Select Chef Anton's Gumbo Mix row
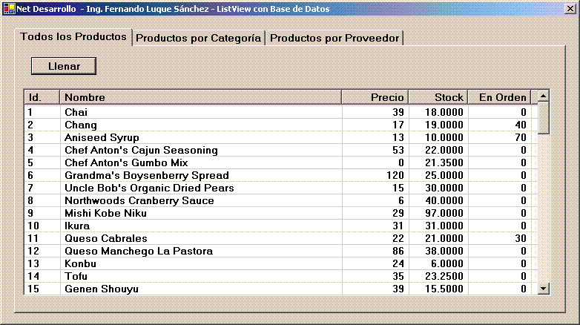 (280, 162)
